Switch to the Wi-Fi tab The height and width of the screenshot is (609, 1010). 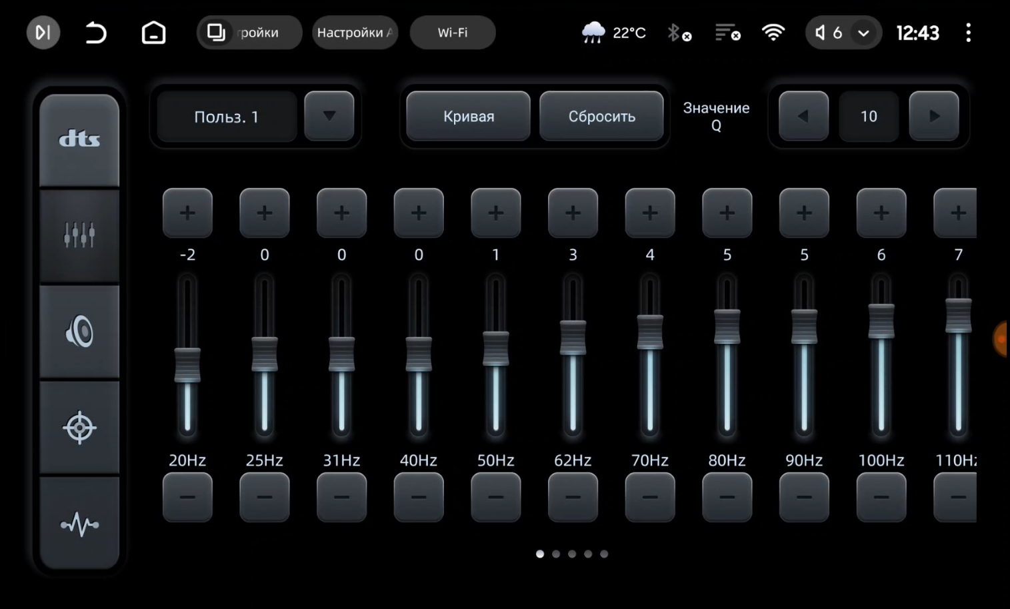pyautogui.click(x=452, y=33)
